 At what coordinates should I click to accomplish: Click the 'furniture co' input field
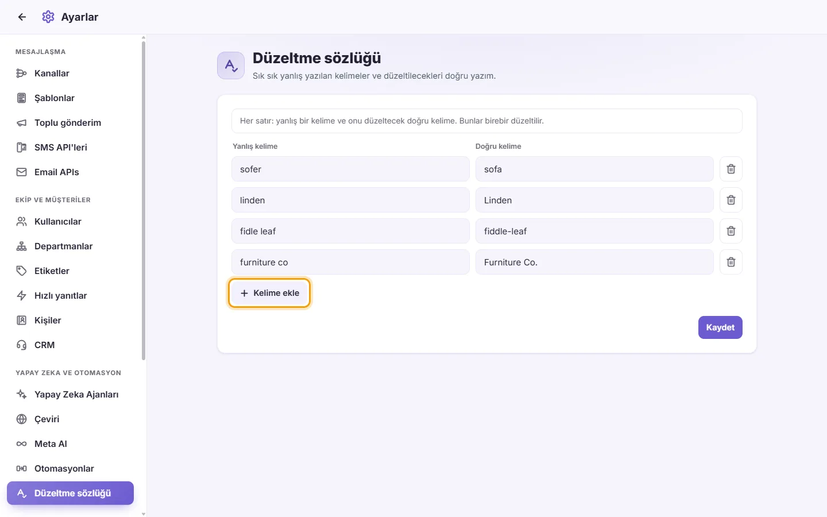[350, 262]
